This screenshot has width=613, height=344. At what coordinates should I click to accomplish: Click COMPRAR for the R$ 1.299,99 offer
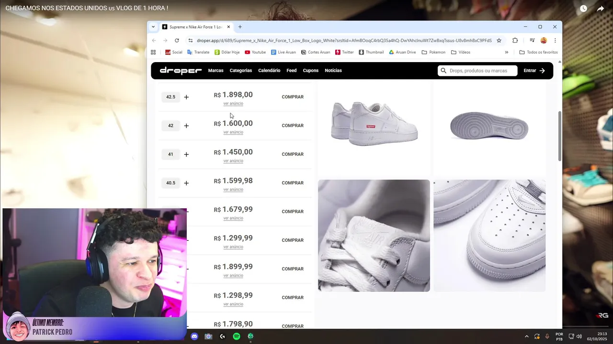tap(293, 240)
